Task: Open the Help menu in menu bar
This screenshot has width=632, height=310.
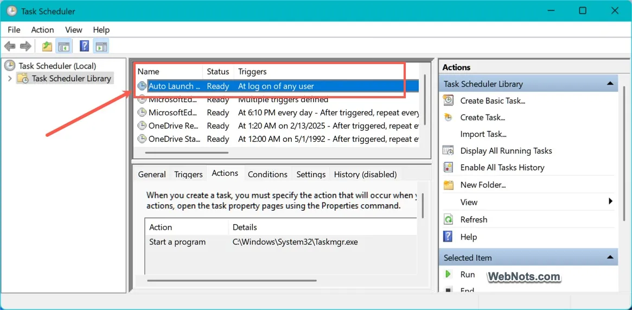Action: (101, 30)
